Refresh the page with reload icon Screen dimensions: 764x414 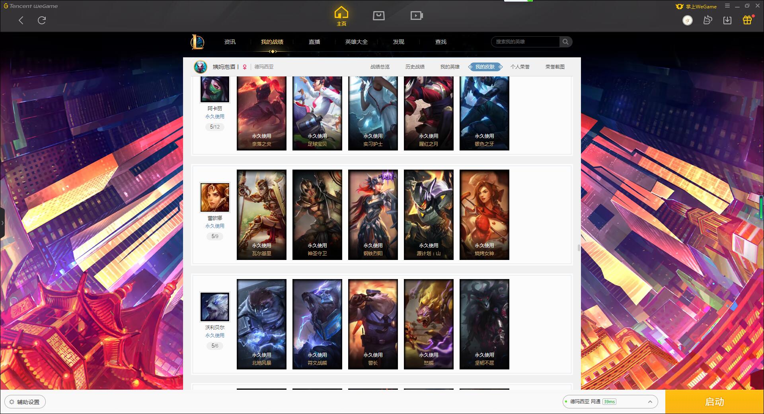[x=42, y=20]
